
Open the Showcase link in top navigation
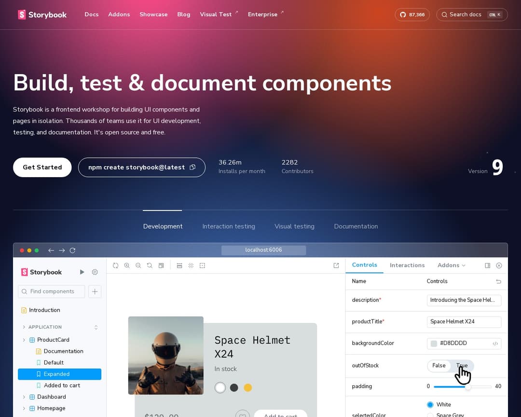[x=153, y=14]
